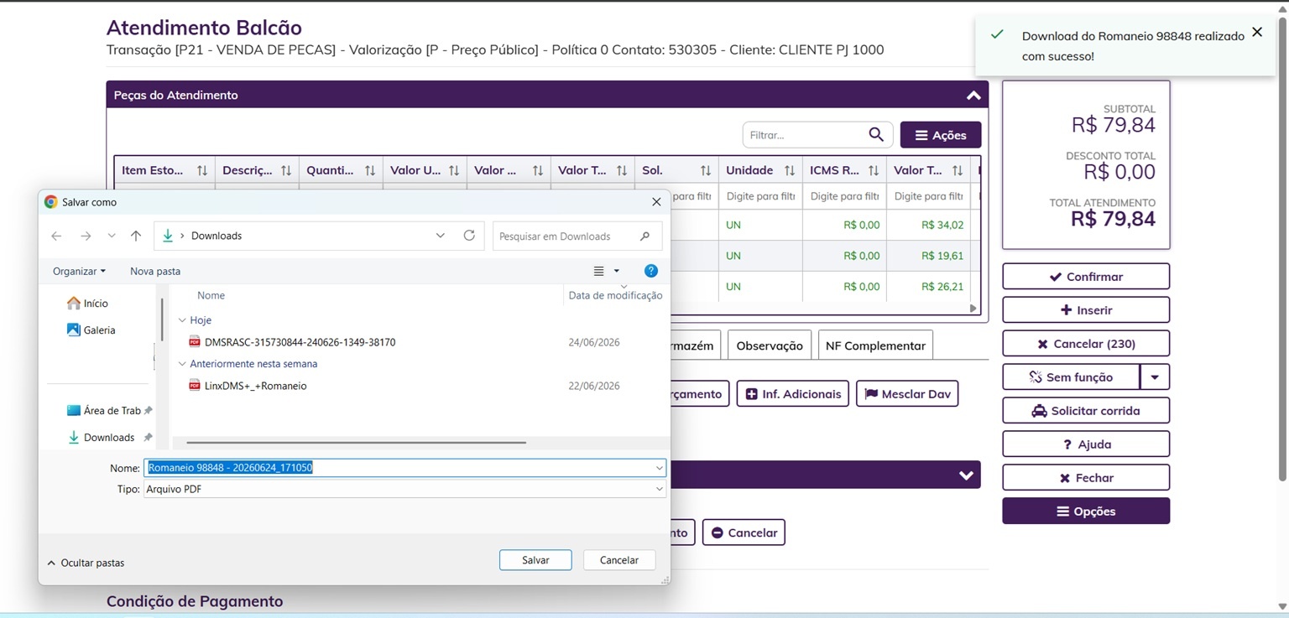The width and height of the screenshot is (1289, 618).
Task: Switch to the Observação tab
Action: (x=770, y=345)
